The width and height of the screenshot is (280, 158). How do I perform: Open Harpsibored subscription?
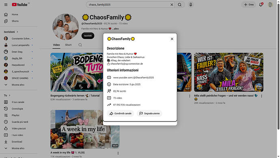click(x=19, y=65)
